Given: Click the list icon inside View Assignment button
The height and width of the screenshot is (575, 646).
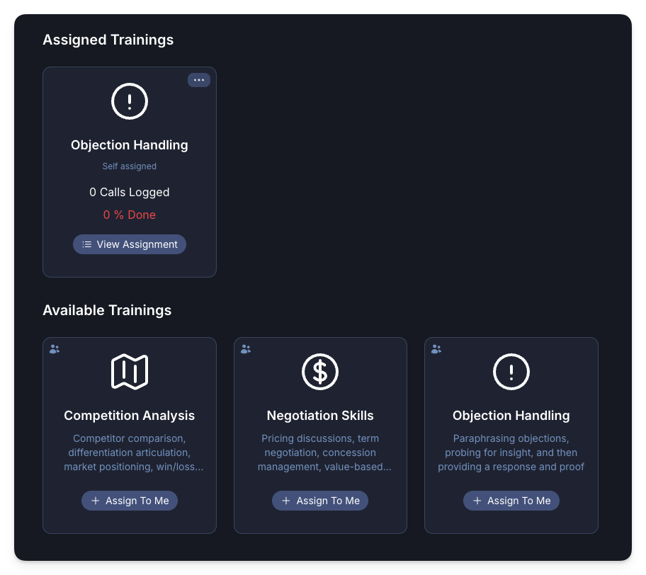Looking at the screenshot, I should [x=86, y=244].
